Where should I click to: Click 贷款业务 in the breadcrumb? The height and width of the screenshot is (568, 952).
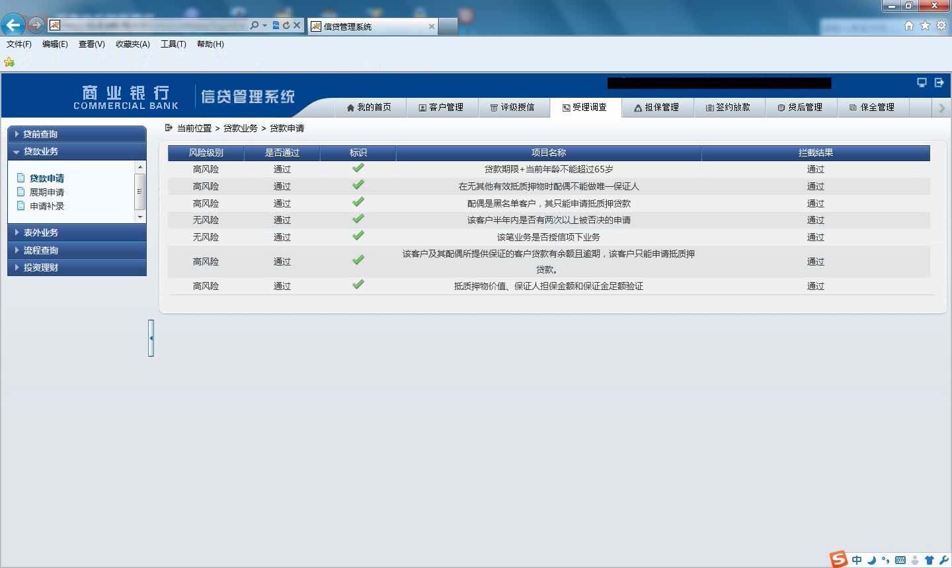(x=241, y=128)
